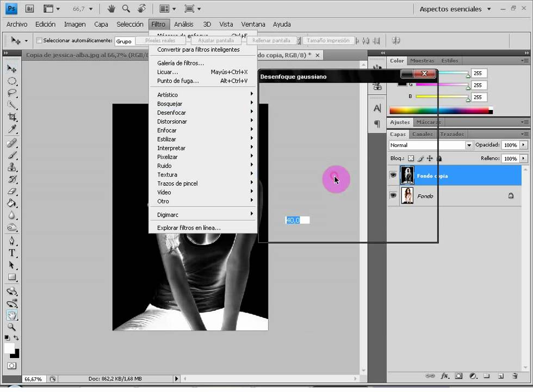Open the Imagen menu

(x=75, y=24)
